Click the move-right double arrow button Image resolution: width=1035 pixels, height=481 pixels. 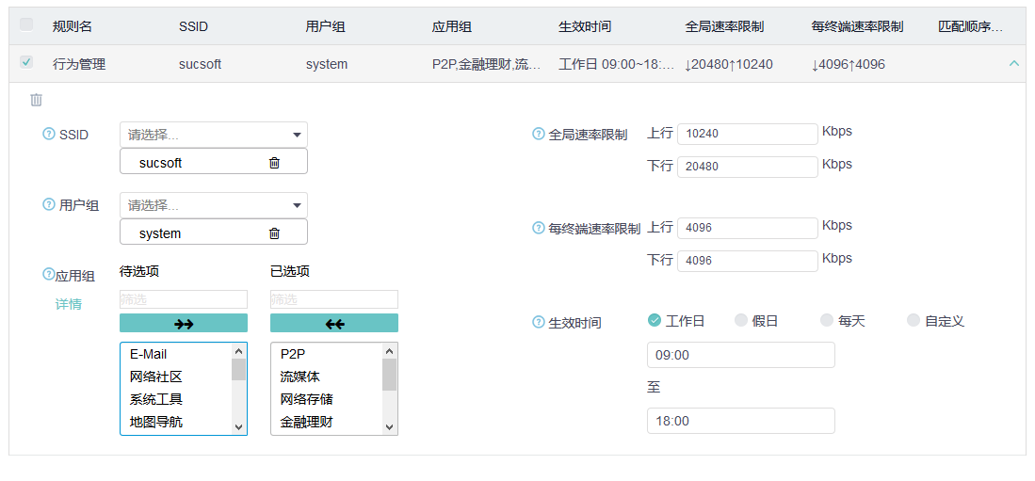coord(184,324)
